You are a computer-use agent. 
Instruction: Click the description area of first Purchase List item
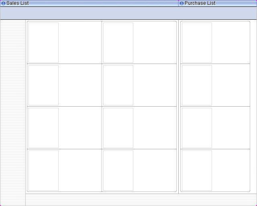230,43
